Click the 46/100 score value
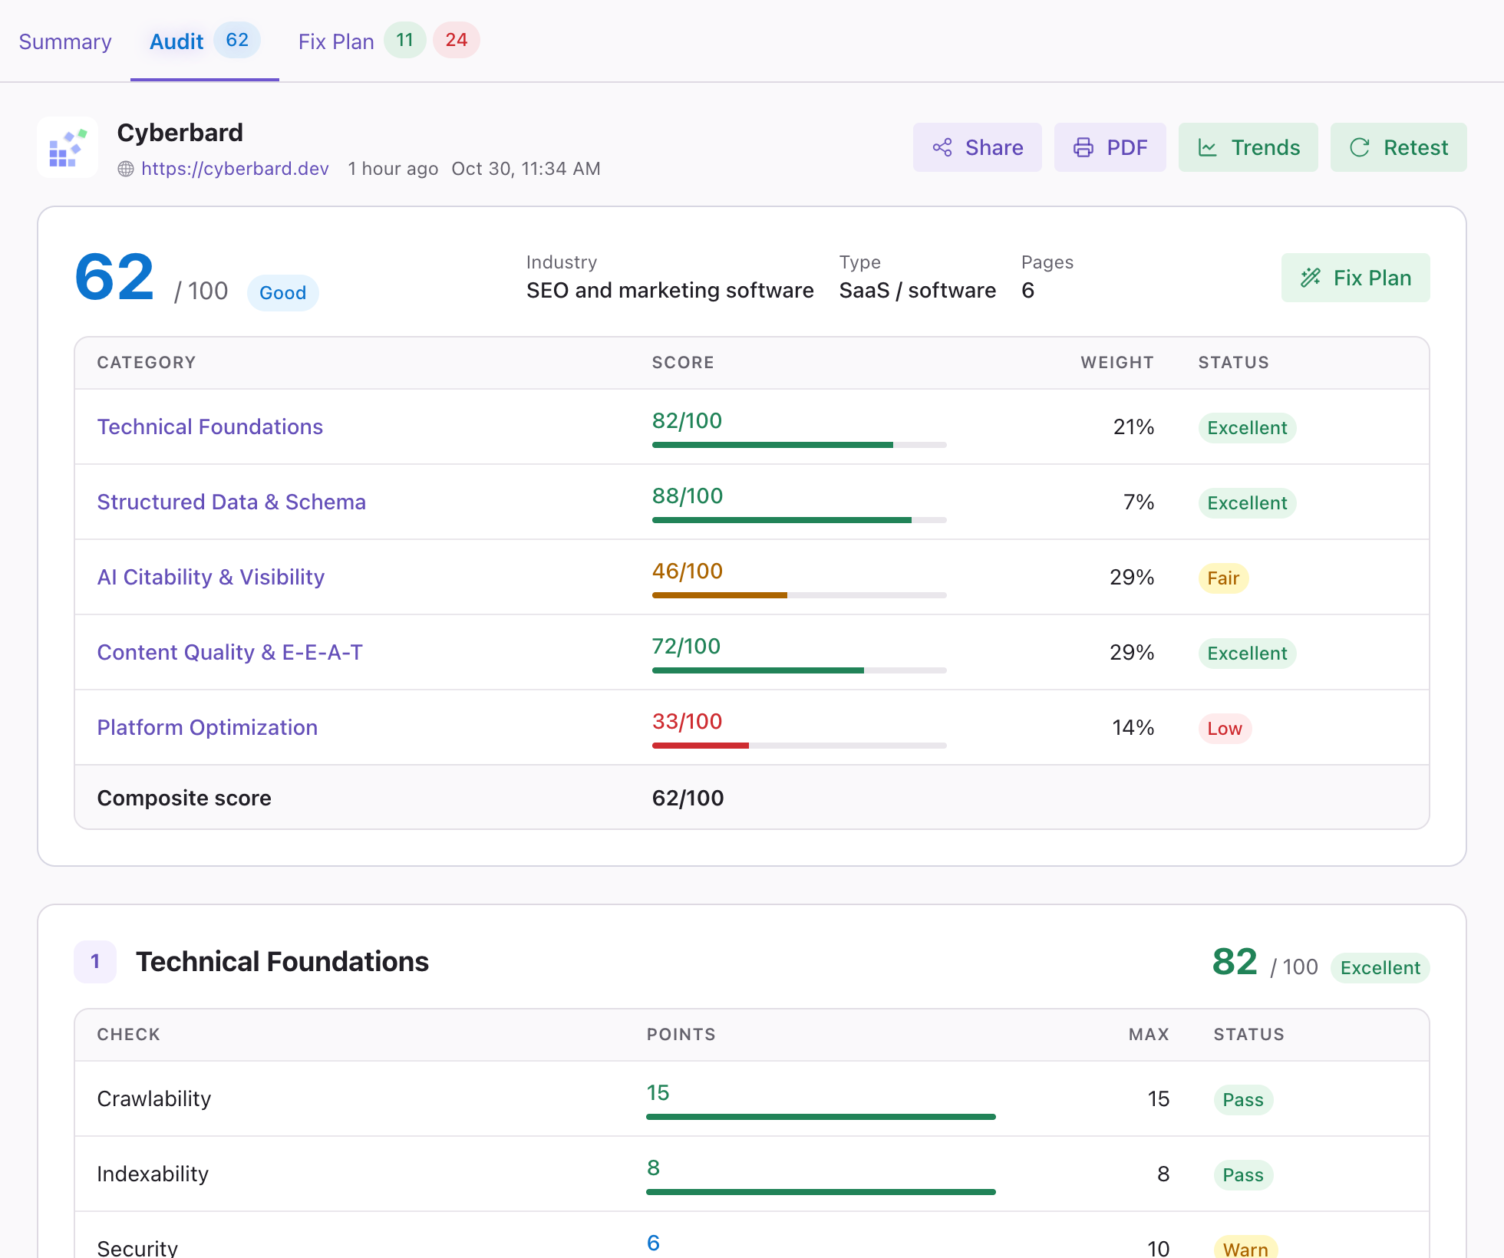This screenshot has width=1504, height=1258. coord(688,571)
